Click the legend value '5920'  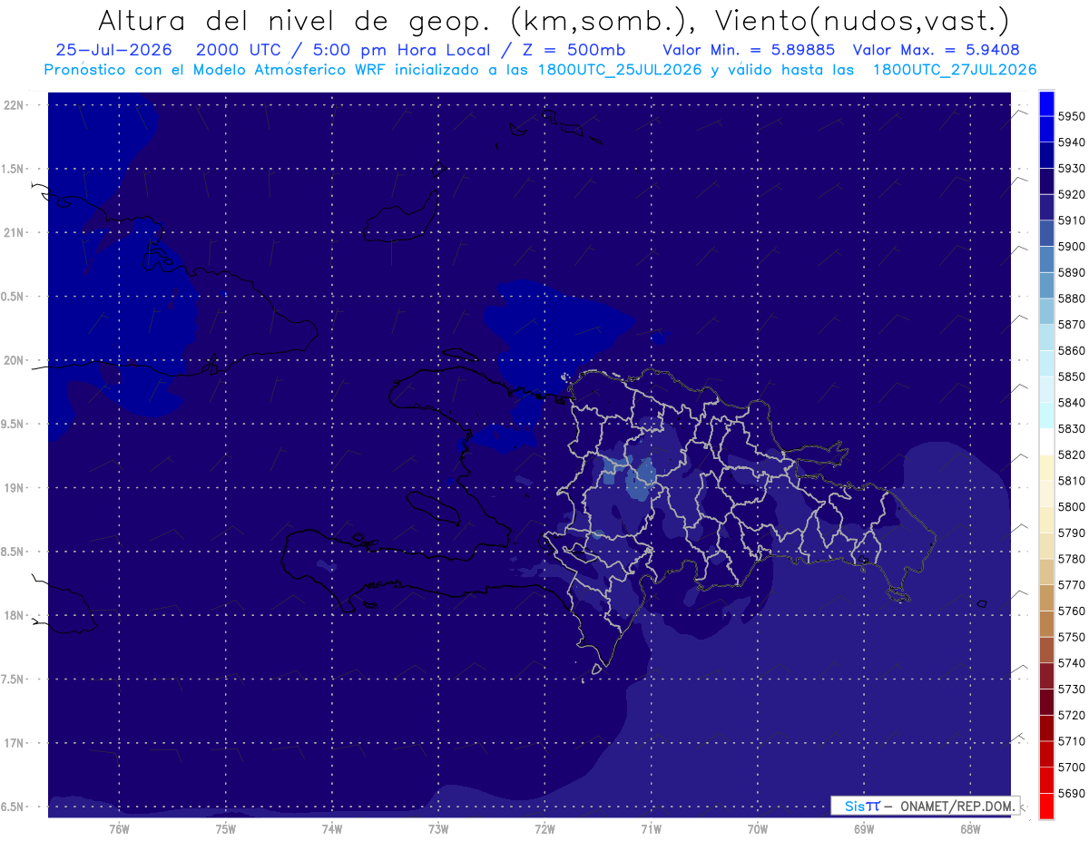tap(1072, 194)
